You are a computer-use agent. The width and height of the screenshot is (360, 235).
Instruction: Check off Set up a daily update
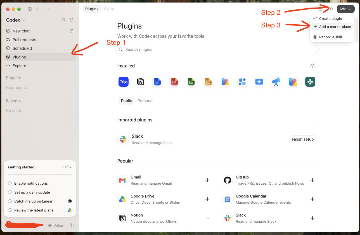coord(10,192)
